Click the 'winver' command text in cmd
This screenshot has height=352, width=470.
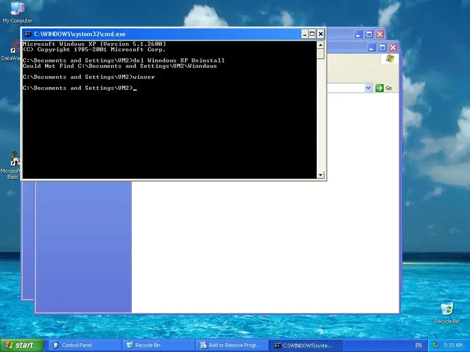[x=144, y=77]
